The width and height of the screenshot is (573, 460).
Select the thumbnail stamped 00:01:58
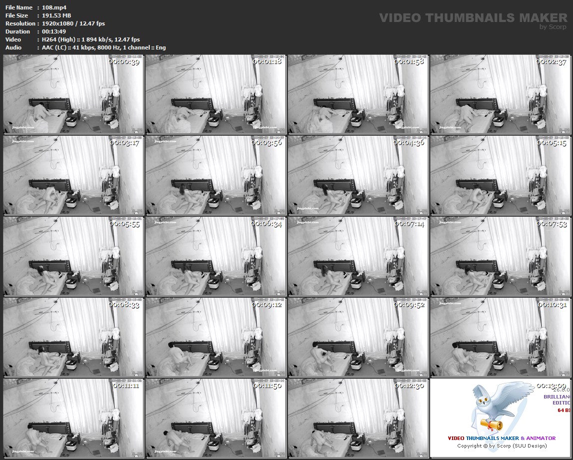coord(358,94)
